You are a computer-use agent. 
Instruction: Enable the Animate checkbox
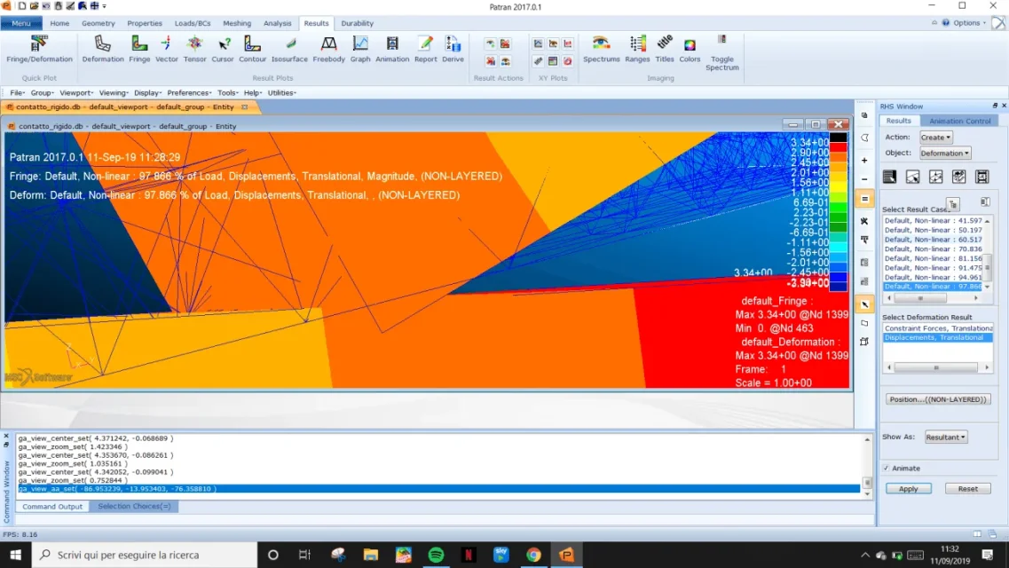pyautogui.click(x=887, y=469)
